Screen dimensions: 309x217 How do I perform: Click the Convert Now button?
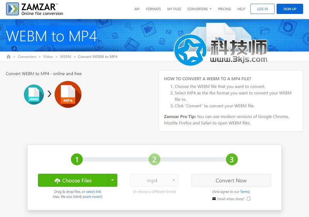click(x=231, y=180)
